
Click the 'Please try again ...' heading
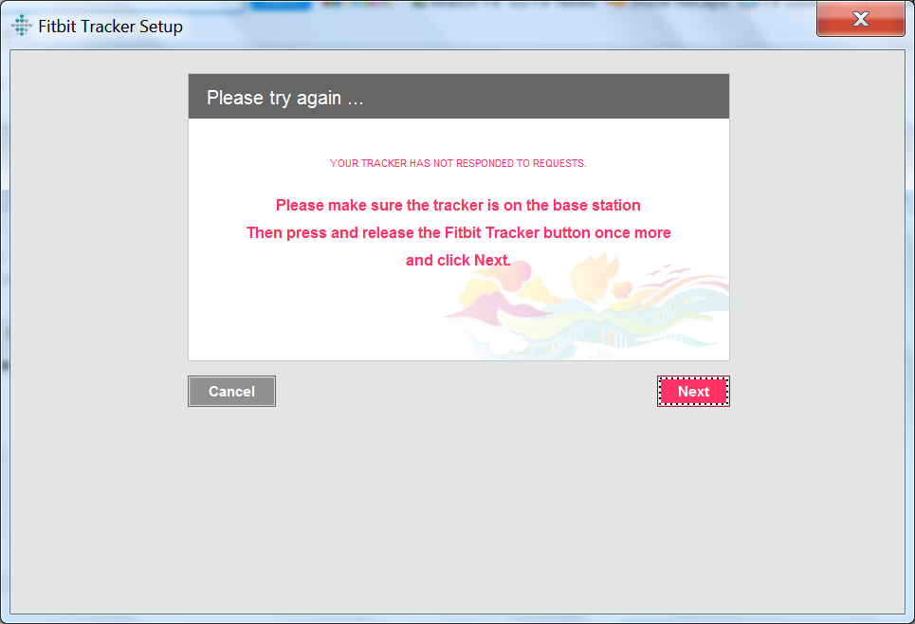coord(284,98)
